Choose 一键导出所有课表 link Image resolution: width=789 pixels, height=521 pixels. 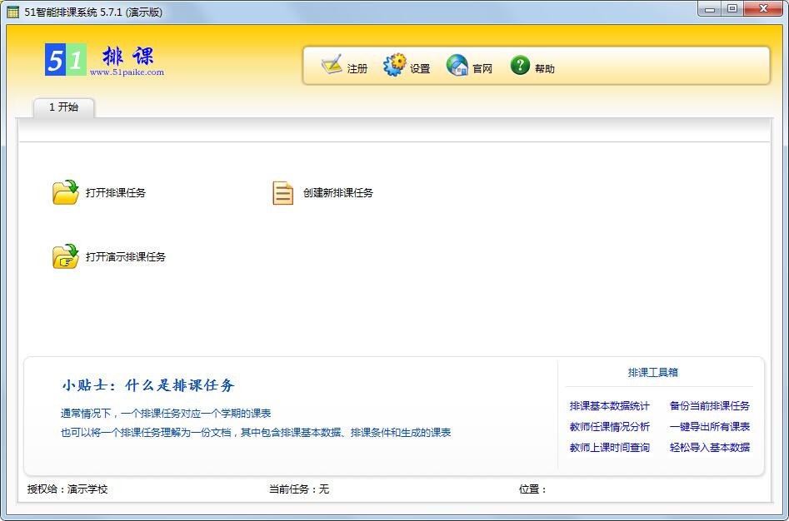(709, 427)
